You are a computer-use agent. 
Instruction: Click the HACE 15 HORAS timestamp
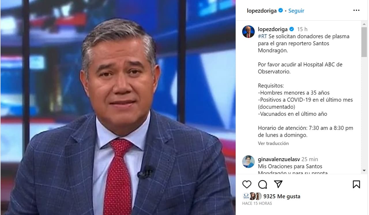pos(257,203)
